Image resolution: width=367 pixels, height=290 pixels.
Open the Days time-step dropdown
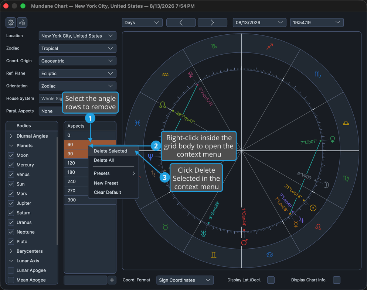pos(142,23)
